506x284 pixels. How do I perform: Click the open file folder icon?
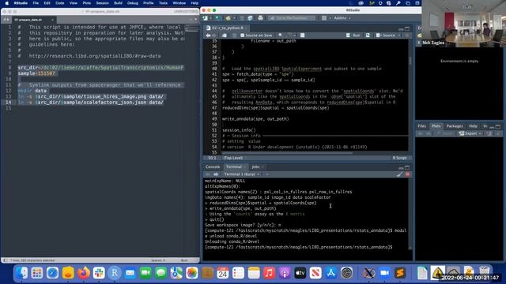(x=228, y=18)
